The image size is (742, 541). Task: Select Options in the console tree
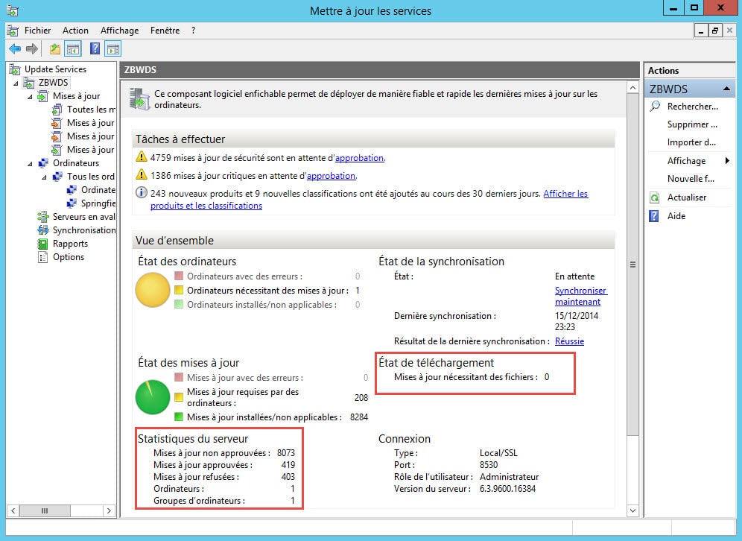68,257
